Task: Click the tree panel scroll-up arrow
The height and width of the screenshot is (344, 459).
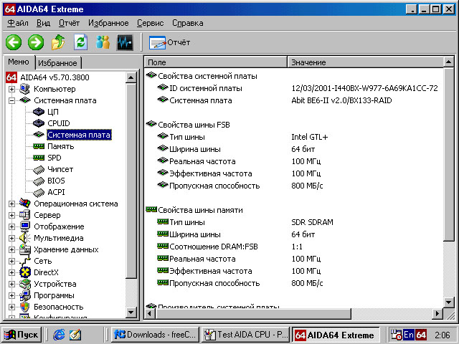Action: click(x=131, y=77)
